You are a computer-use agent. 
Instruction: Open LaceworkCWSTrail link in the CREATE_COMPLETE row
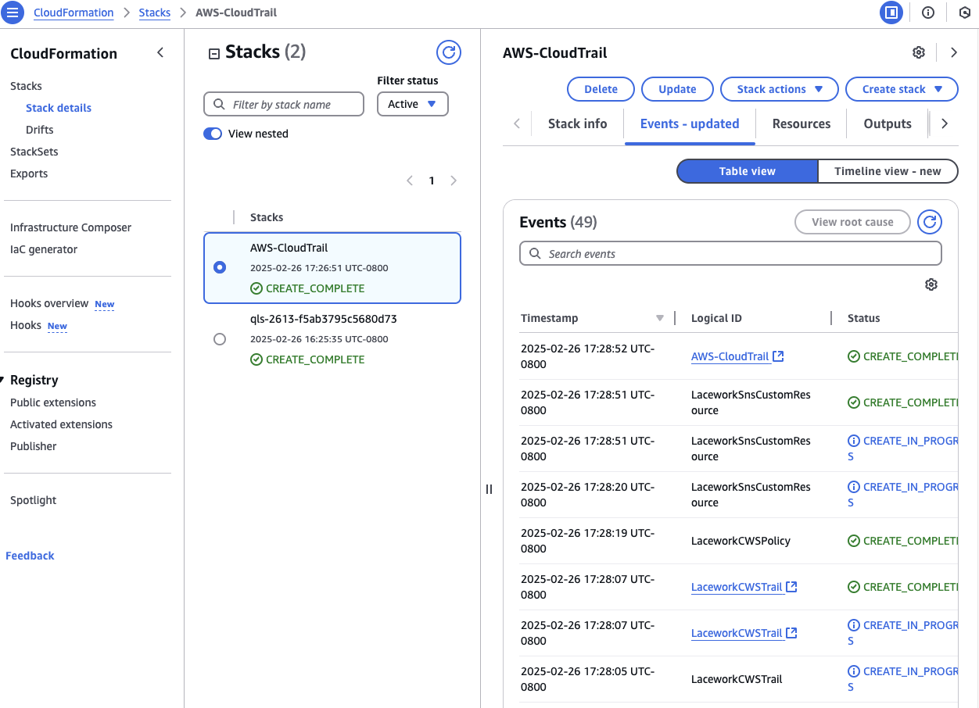(744, 587)
